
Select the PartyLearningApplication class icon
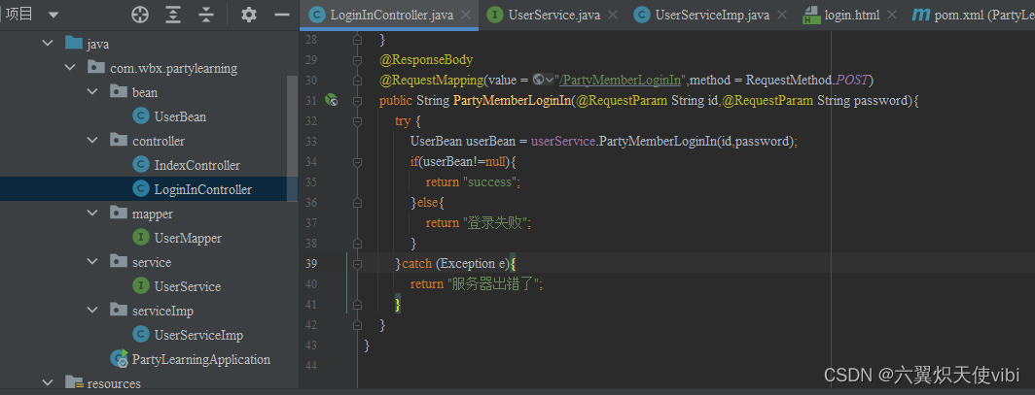[x=120, y=359]
